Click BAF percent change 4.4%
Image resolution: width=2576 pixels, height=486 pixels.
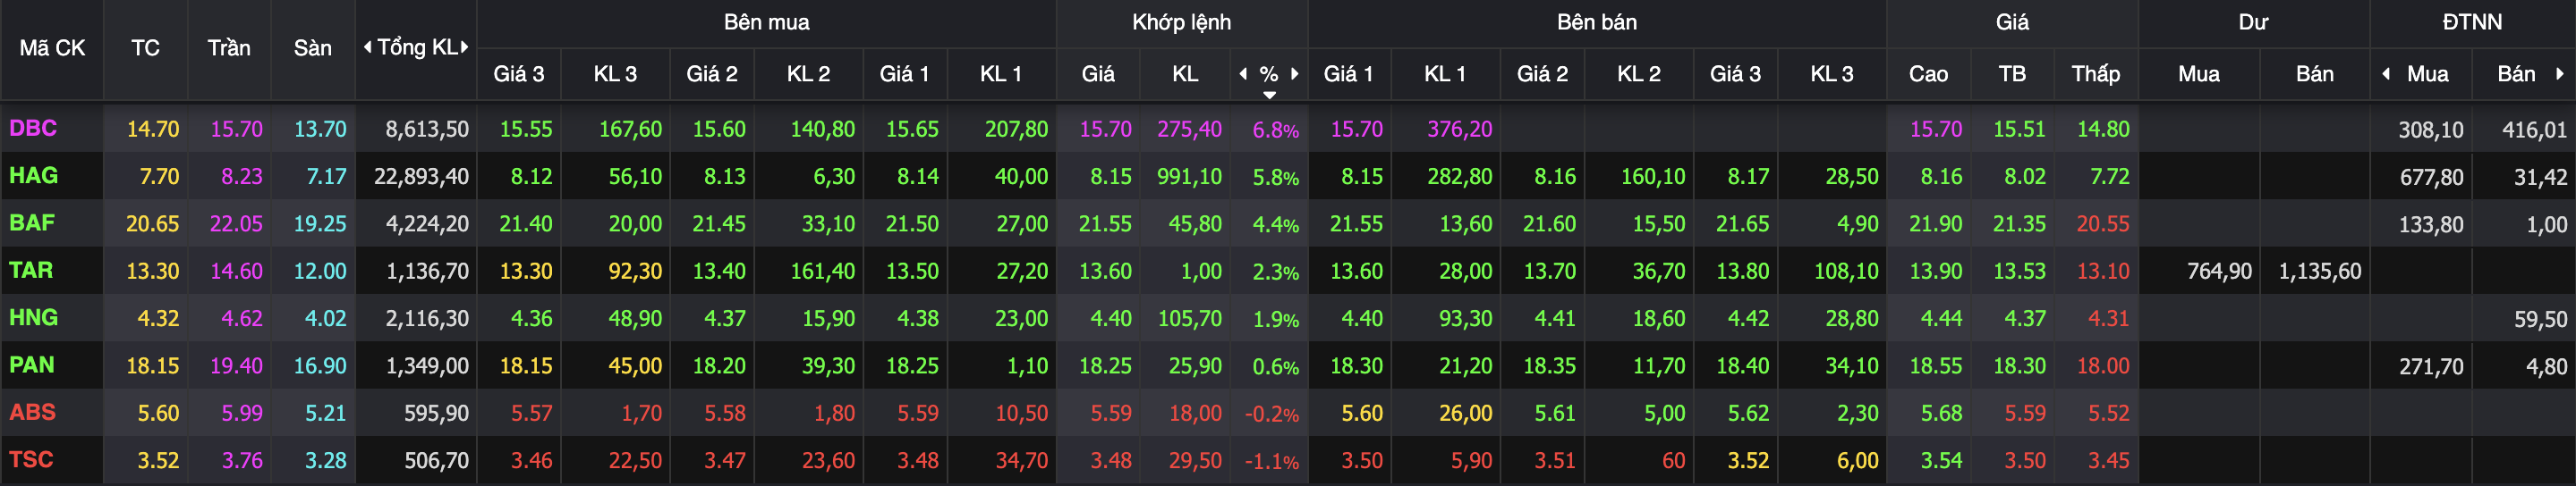[x=1276, y=224]
